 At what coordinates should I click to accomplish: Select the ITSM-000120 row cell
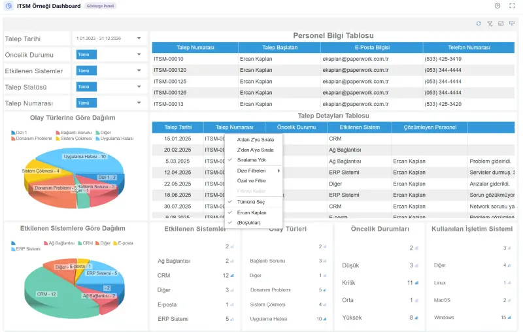[x=195, y=70]
